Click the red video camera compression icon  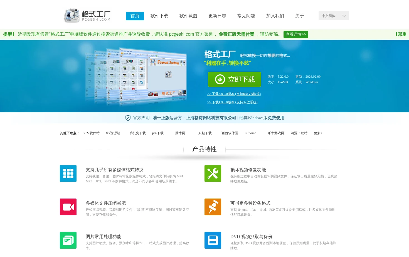(x=68, y=207)
